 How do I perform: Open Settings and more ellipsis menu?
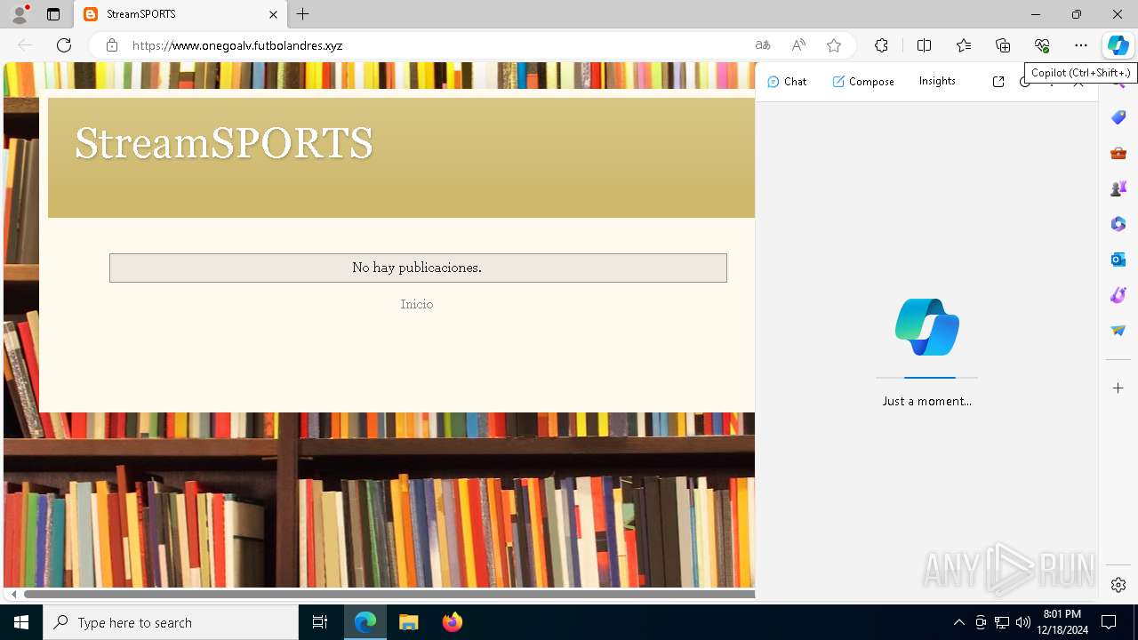[1081, 45]
